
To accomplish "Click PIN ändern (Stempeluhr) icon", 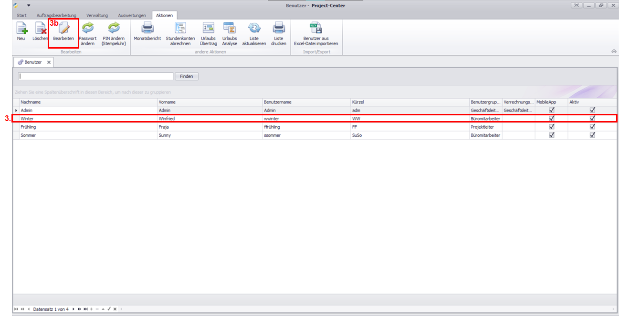I will pyautogui.click(x=114, y=29).
